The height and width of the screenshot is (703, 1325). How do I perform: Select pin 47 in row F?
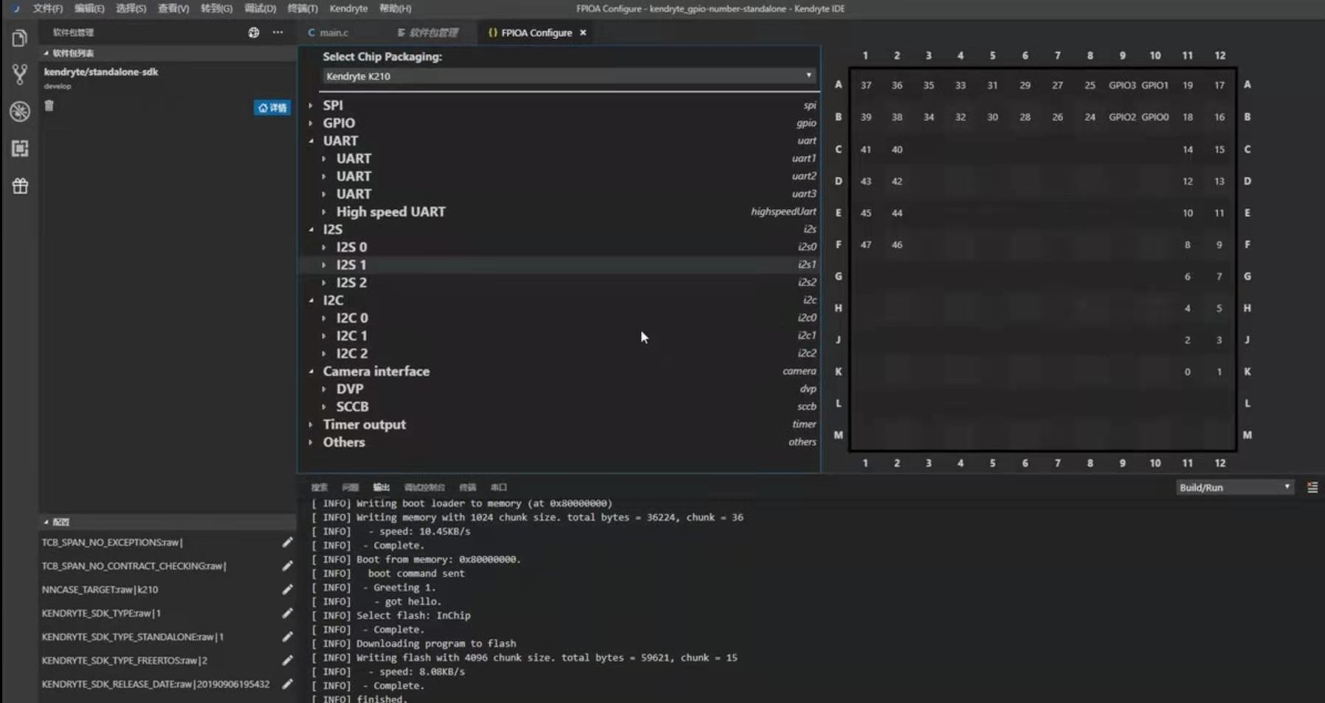pos(866,244)
